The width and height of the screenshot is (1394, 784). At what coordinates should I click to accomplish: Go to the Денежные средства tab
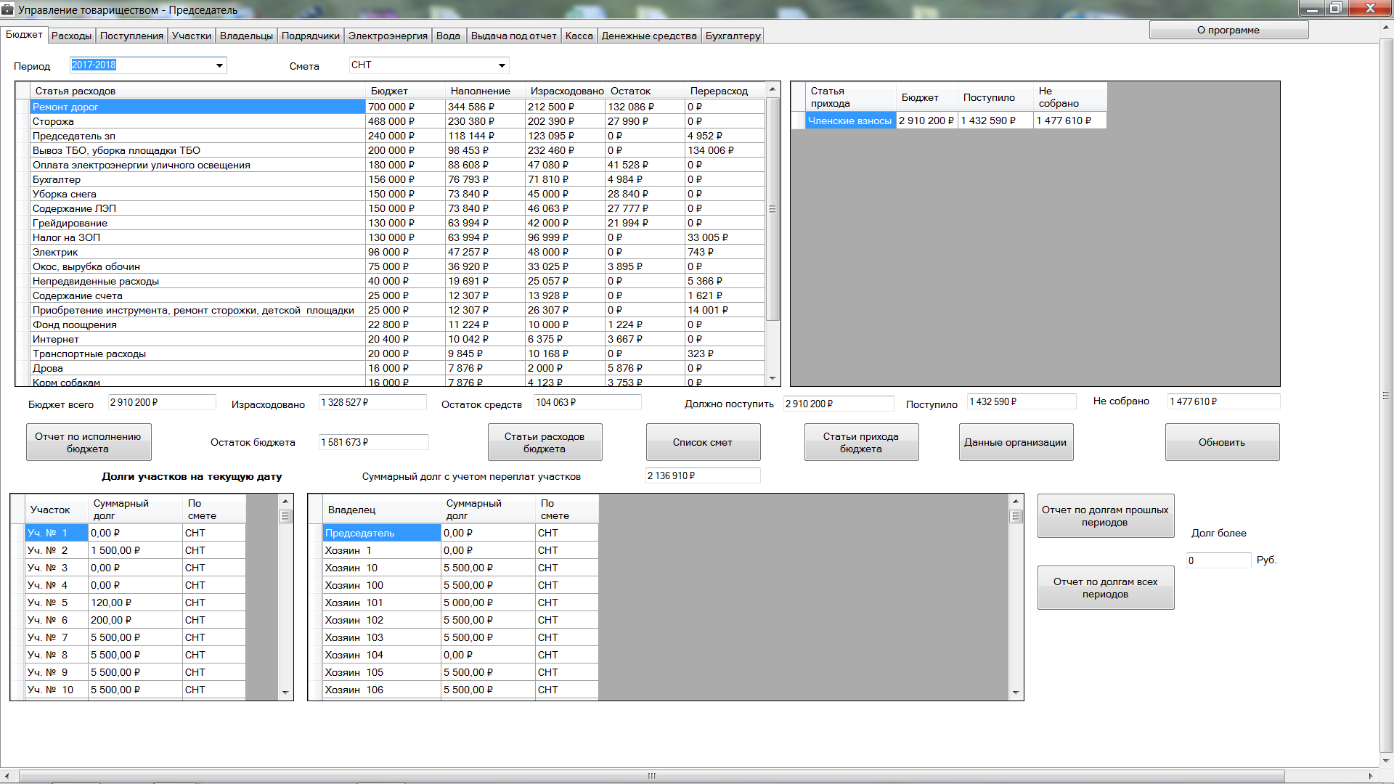(x=648, y=36)
